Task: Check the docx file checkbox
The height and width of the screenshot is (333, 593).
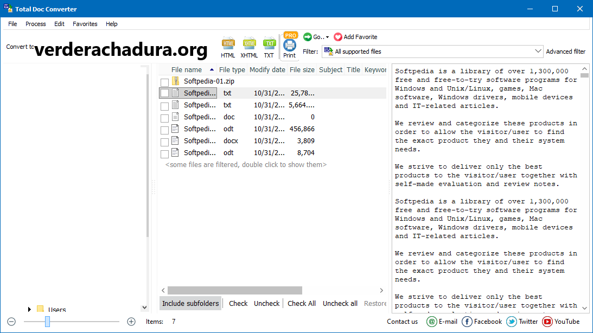Action: click(164, 142)
